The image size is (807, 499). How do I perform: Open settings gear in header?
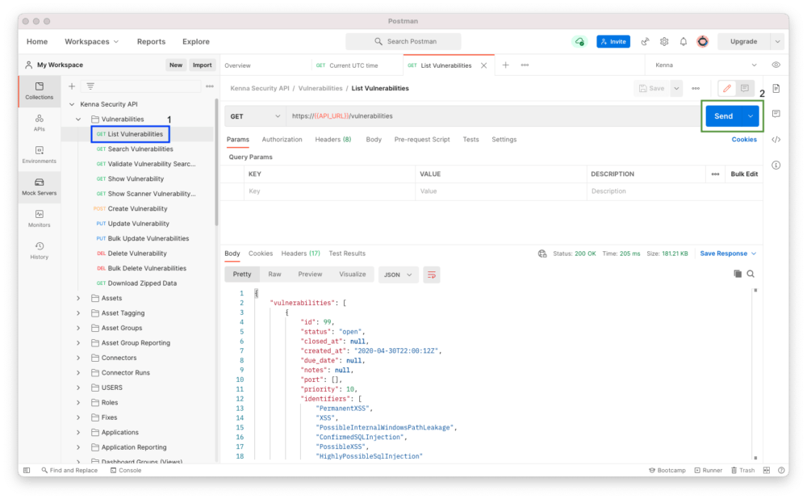click(664, 42)
